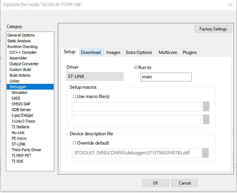Open the Images tab
Image resolution: width=237 pixels, height=193 pixels.
tap(113, 52)
